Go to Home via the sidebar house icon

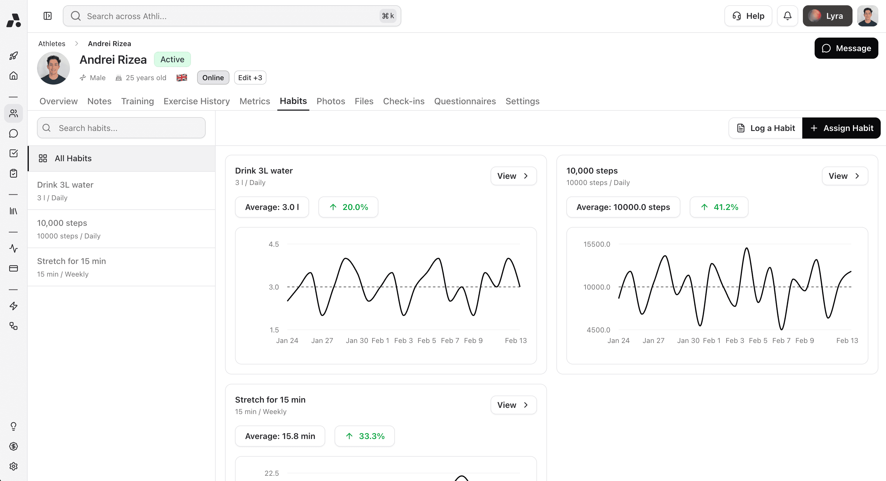point(14,76)
